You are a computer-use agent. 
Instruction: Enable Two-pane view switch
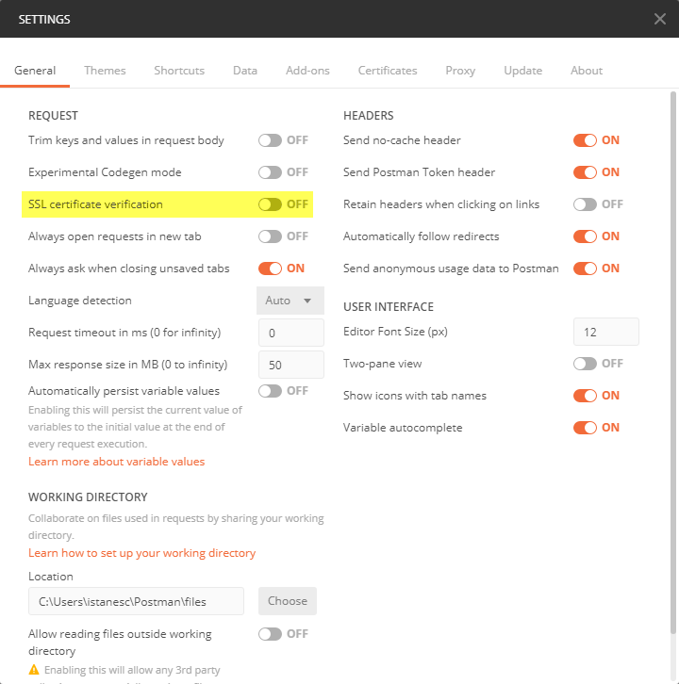[x=585, y=364]
